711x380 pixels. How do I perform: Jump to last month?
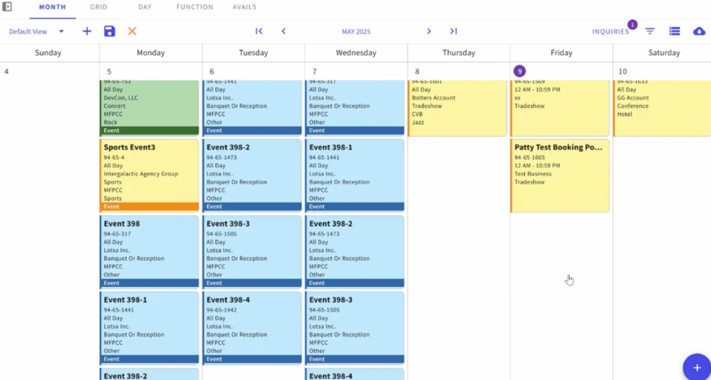(453, 31)
